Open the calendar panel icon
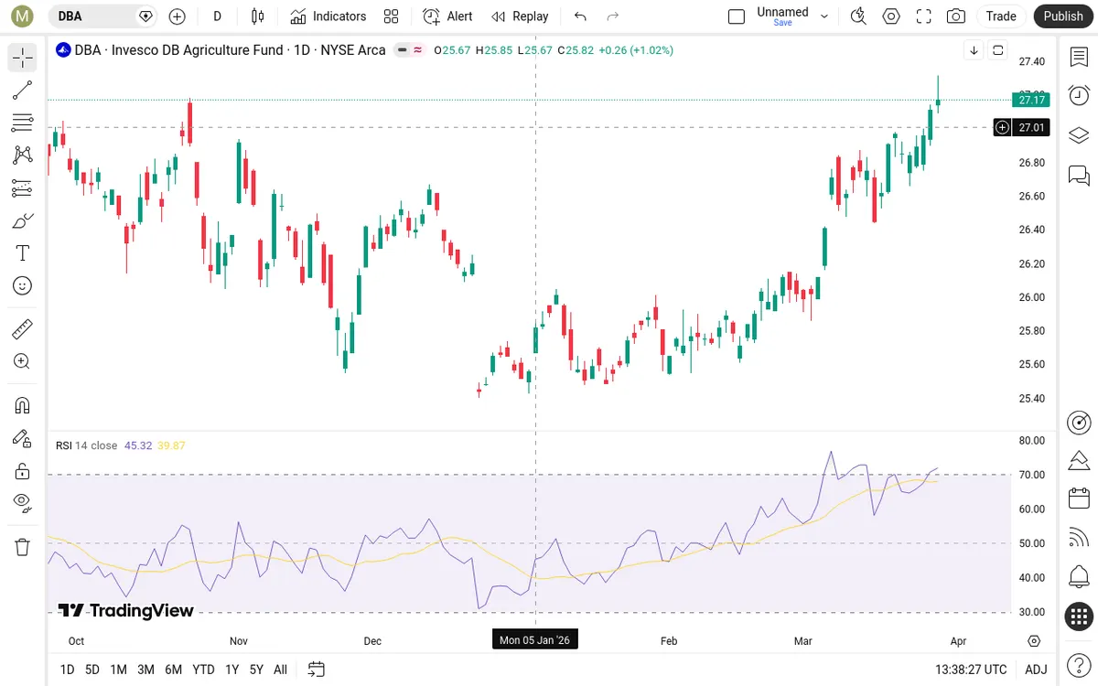This screenshot has height=686, width=1098. tap(1079, 499)
